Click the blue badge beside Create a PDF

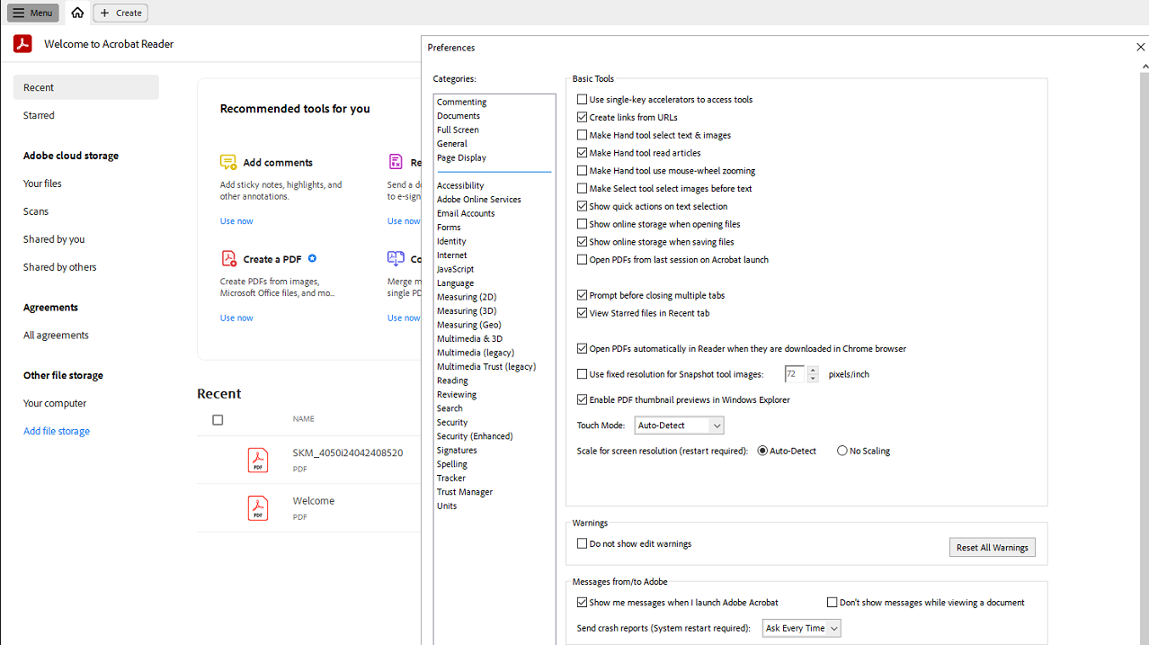click(312, 258)
